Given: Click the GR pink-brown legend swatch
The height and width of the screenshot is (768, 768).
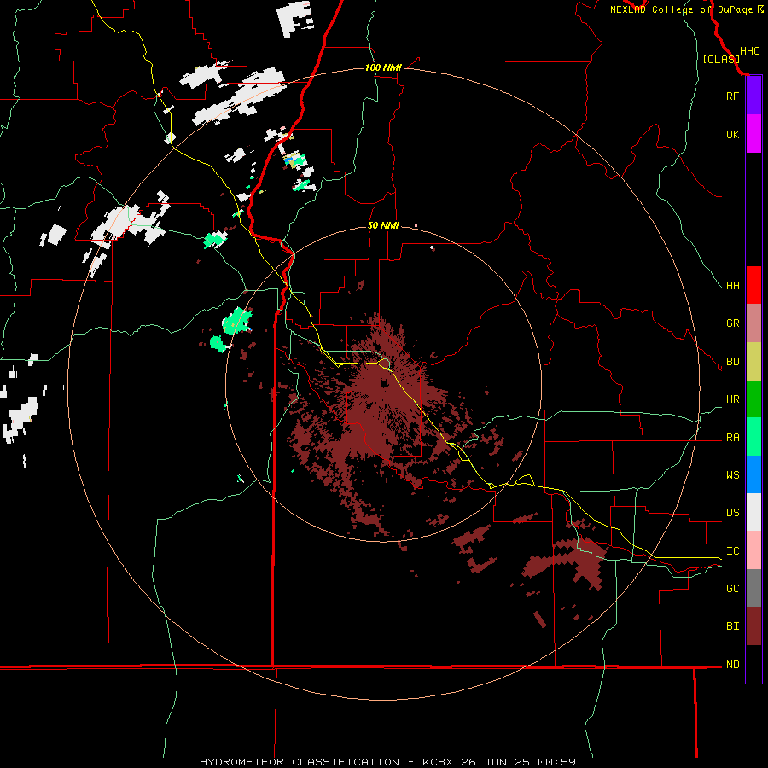Looking at the screenshot, I should click(x=753, y=323).
